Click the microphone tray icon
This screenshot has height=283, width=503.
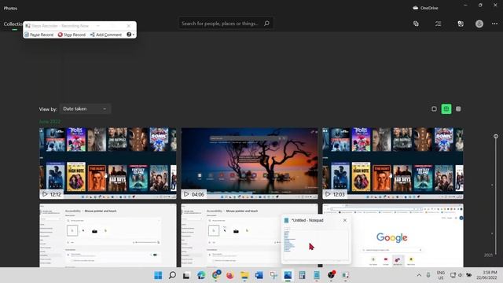pyautogui.click(x=428, y=275)
